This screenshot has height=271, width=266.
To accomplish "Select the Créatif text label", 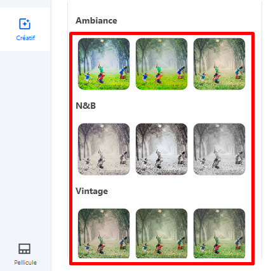I will 25,38.
